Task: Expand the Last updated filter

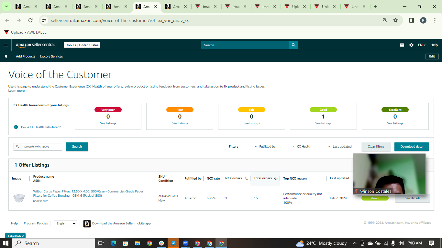Action: click(340, 147)
